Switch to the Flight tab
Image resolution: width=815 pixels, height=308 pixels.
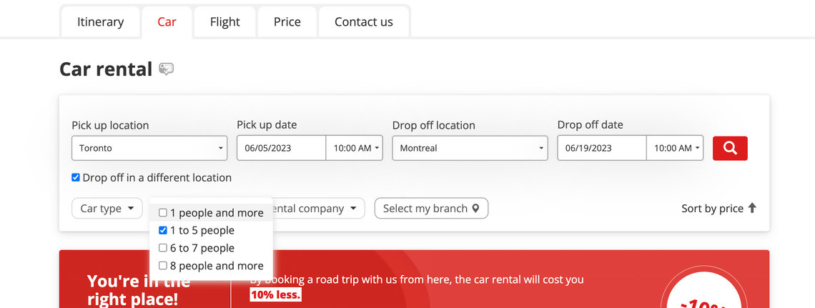[x=225, y=22]
